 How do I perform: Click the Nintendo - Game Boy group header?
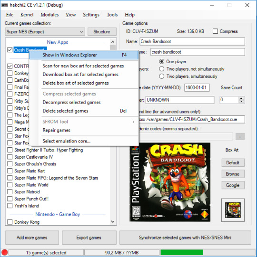pos(58,214)
